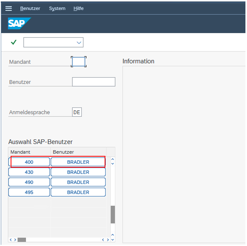Choose BRADLER user for Mandant 495

[x=78, y=192]
